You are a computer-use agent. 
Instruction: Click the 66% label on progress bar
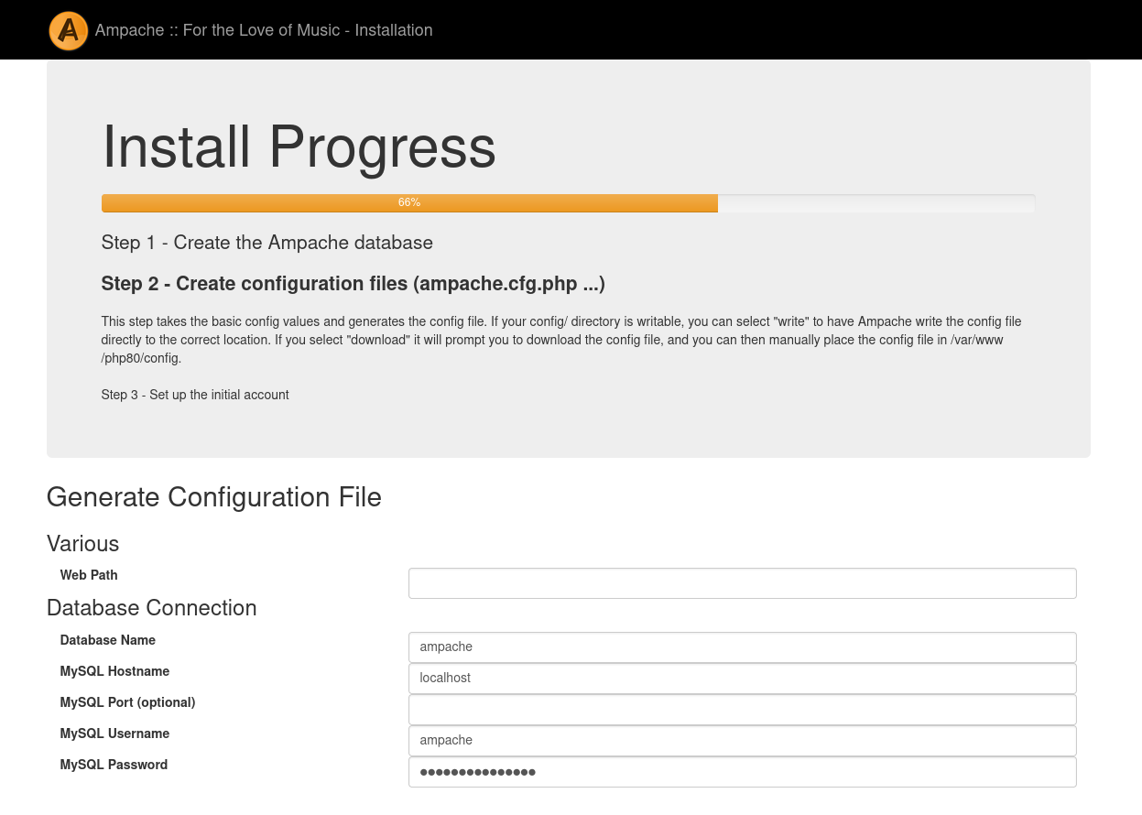pyautogui.click(x=409, y=202)
